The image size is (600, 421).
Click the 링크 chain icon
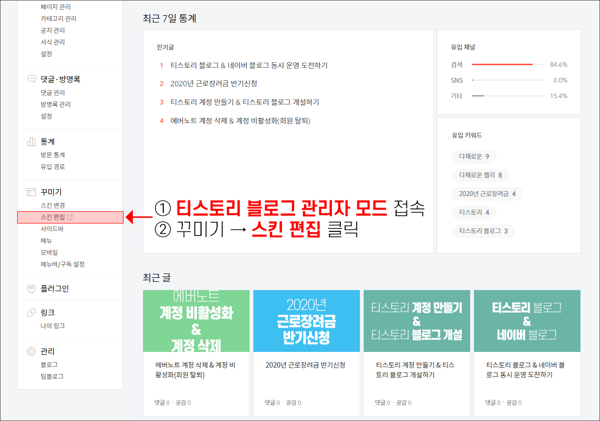(x=31, y=313)
